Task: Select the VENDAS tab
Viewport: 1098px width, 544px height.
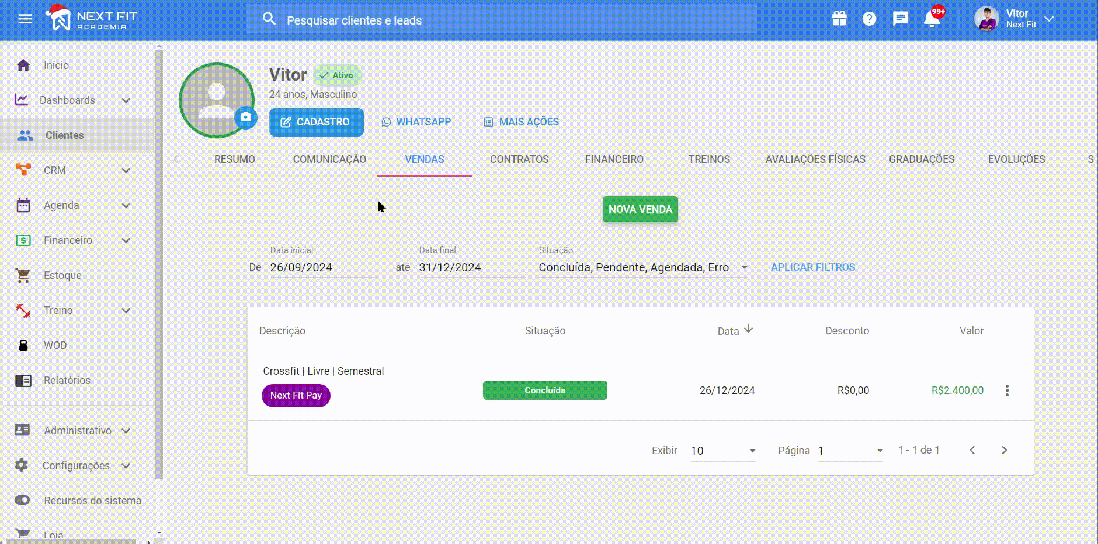Action: 425,159
